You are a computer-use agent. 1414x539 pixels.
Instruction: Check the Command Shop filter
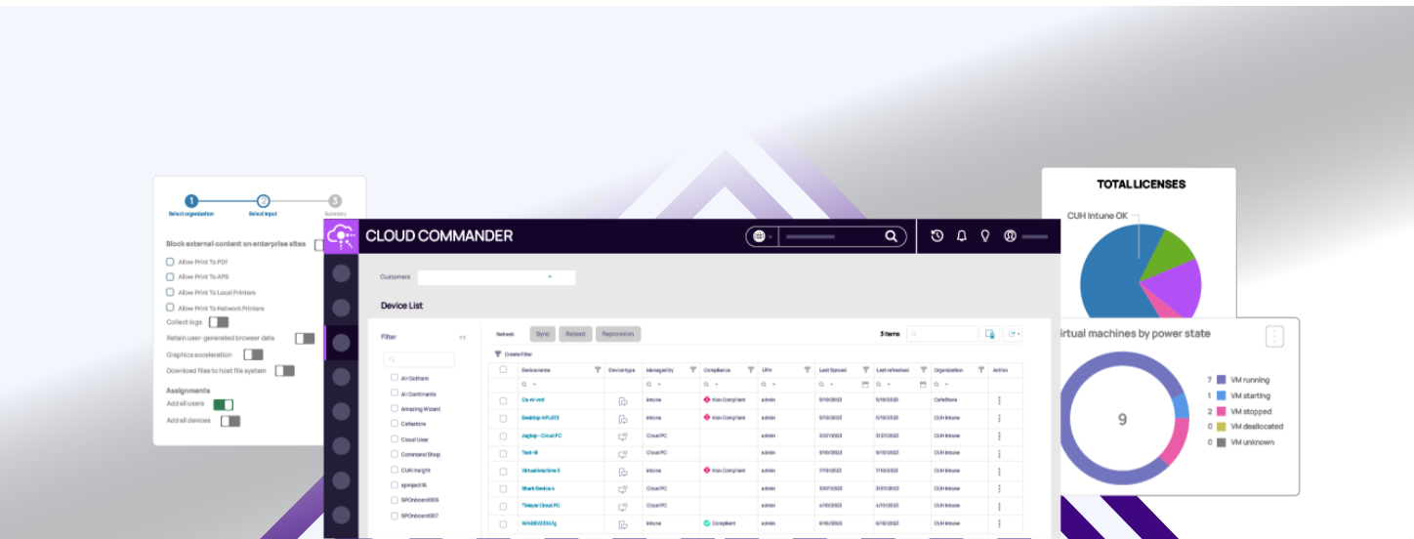coord(395,454)
